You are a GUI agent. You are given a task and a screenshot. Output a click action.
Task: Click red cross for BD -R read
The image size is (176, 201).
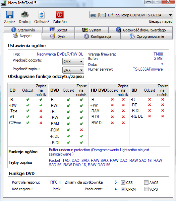click(150, 99)
